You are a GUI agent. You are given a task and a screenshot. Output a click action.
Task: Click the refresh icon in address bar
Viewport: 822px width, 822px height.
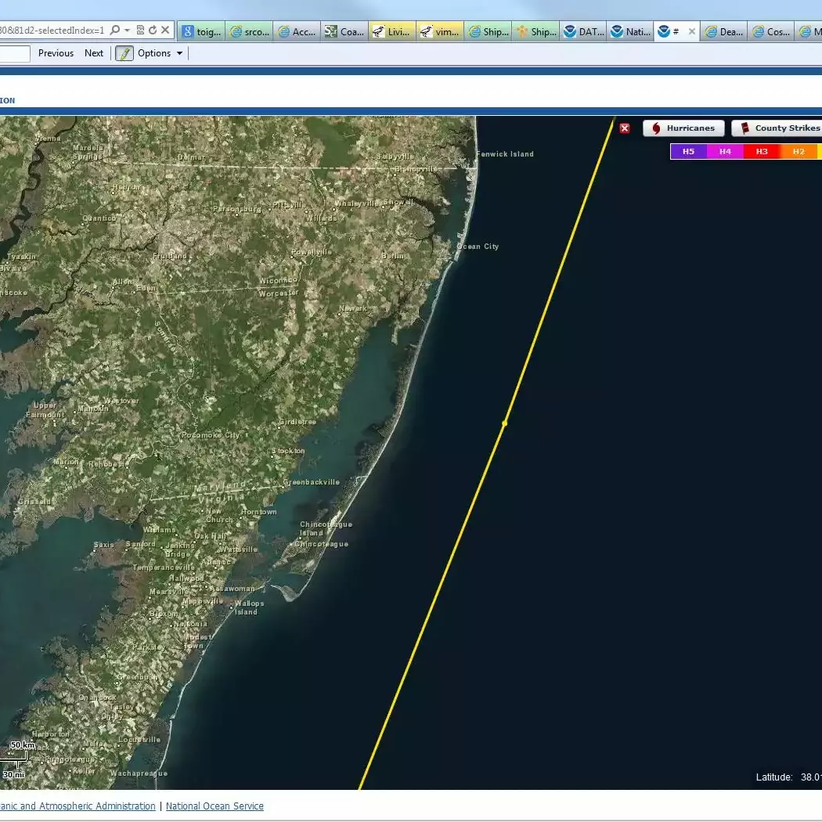pos(153,31)
